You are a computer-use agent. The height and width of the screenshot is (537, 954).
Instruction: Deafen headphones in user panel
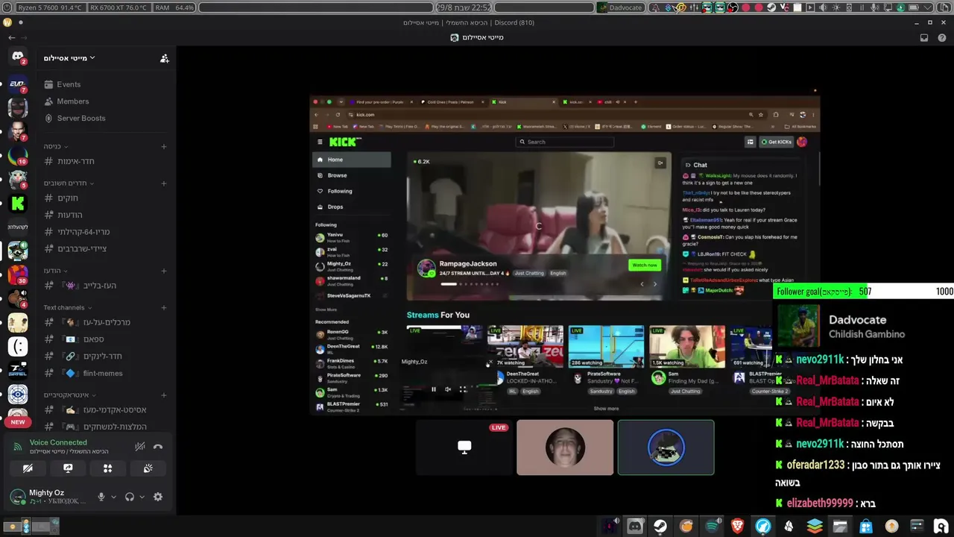[x=130, y=497]
